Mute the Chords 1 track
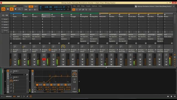Viewport: 177px width, 100px height. click(x=25, y=65)
